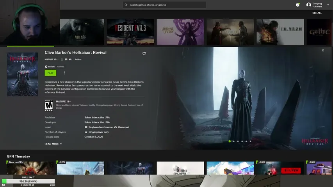Click the GFN Thursday section heading
The width and height of the screenshot is (333, 187).
pos(18,157)
